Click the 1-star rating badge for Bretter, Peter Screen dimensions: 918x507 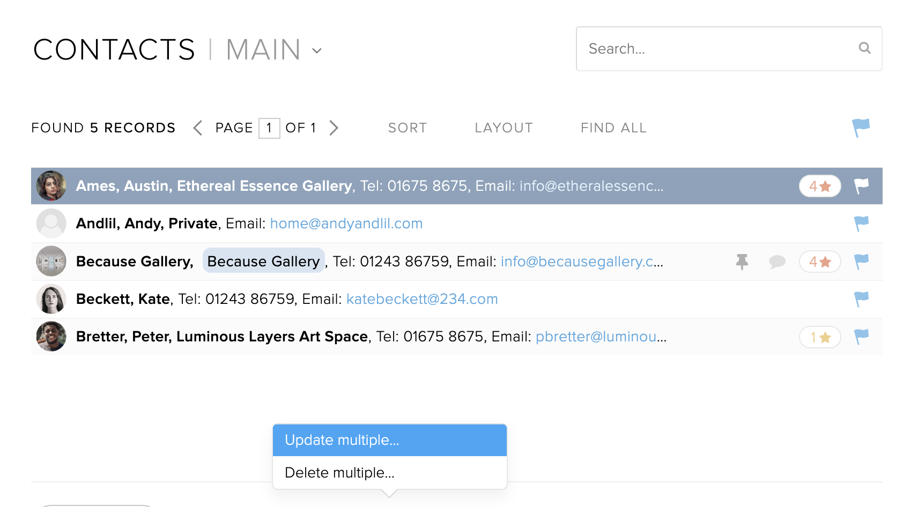[x=820, y=337]
